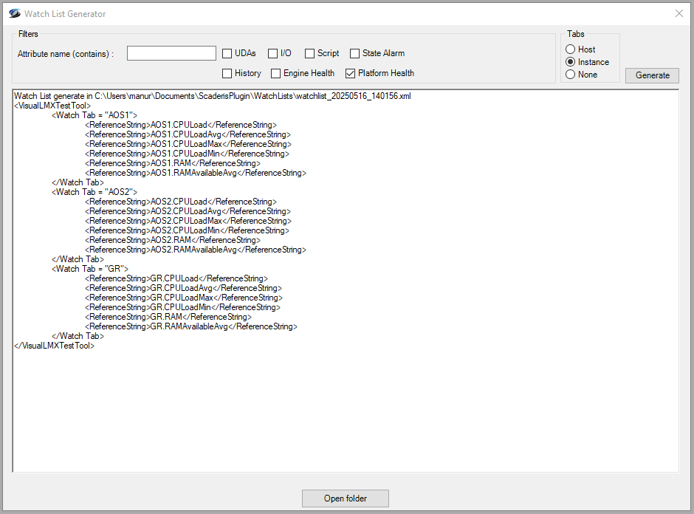Toggle the History filter checkbox

click(228, 73)
